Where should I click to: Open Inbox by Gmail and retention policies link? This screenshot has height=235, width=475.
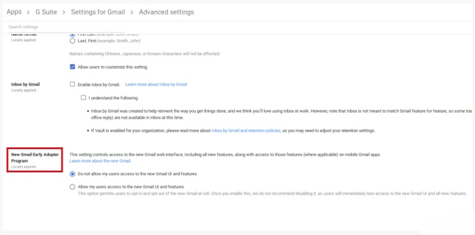pyautogui.click(x=246, y=131)
